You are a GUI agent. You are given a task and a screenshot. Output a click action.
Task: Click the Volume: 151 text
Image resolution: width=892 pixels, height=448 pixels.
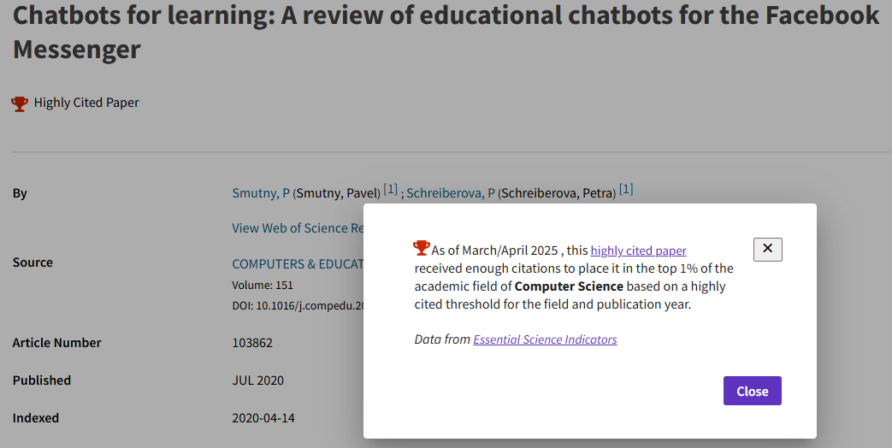tap(263, 285)
